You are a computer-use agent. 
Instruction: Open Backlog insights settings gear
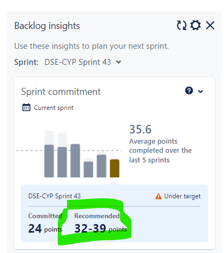(196, 25)
